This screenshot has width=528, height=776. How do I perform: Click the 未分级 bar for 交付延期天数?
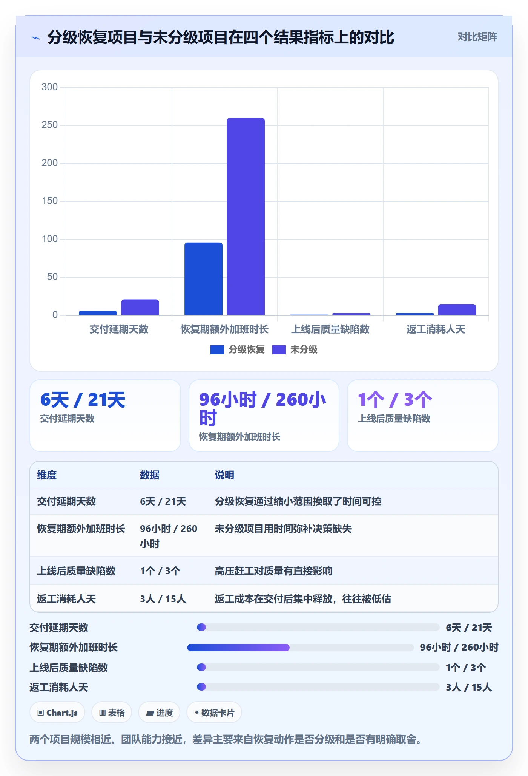140,307
